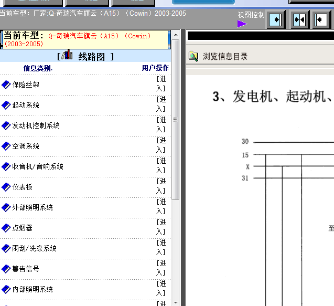Click the 浏览信息目录 folder magnifier icon
This screenshot has width=334, height=306.
193,57
